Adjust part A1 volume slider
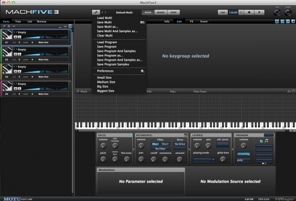This screenshot has height=201, width=296. click(34, 37)
